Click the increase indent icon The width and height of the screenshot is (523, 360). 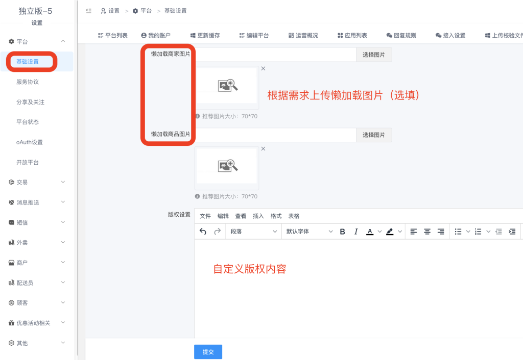[512, 232]
